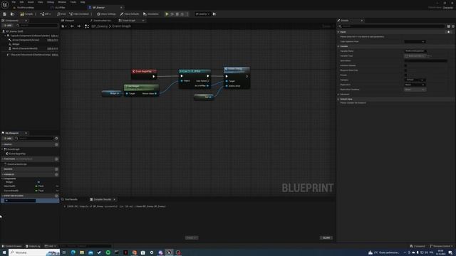Select Arrow Component in Components tree
This screenshot has width=456, height=256.
pyautogui.click(x=26, y=40)
